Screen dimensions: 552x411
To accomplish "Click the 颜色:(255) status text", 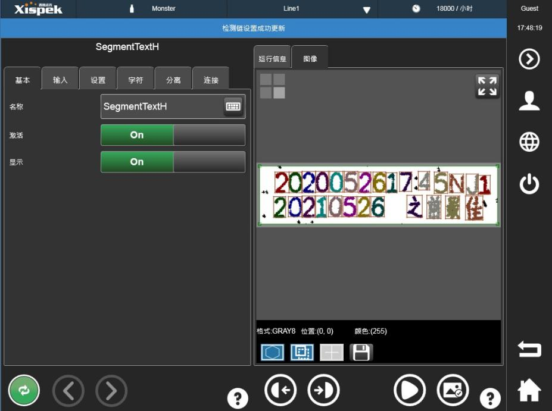I will click(371, 331).
